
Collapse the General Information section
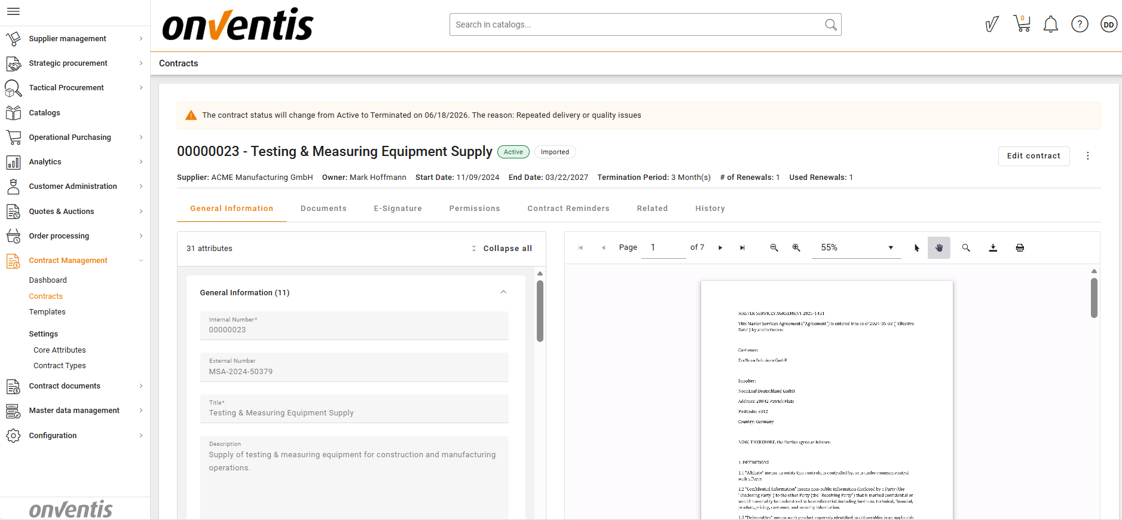503,292
